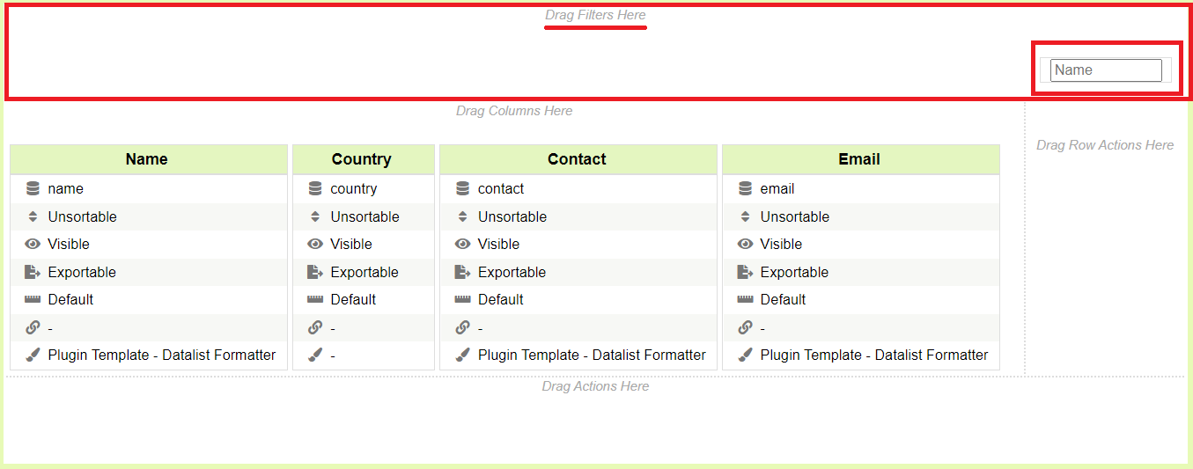This screenshot has height=469, width=1193.
Task: Toggle the eye visibility icon for the Name column
Action: (x=33, y=244)
